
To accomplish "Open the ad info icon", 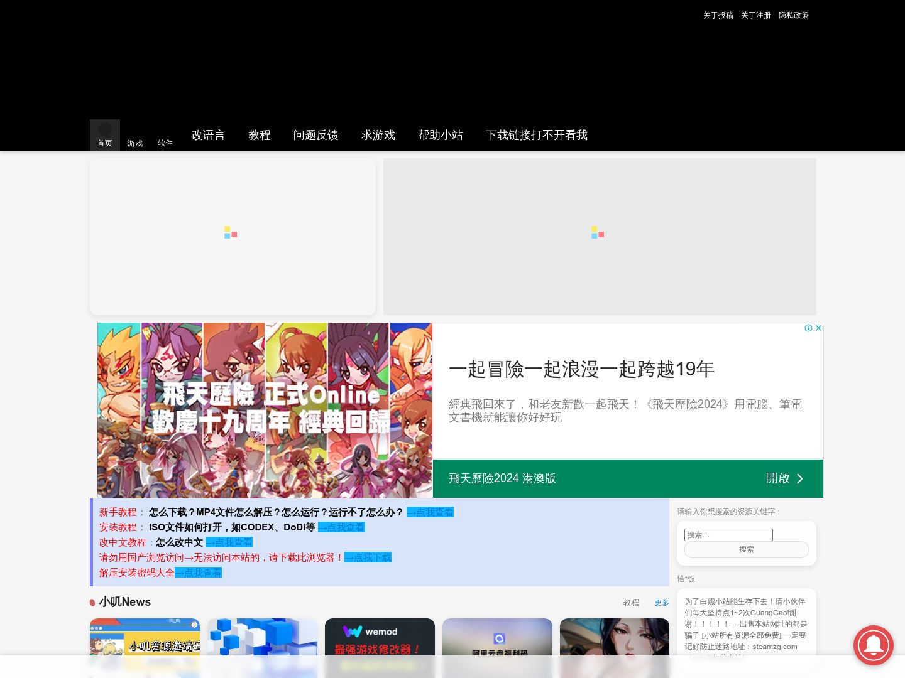I will [808, 328].
